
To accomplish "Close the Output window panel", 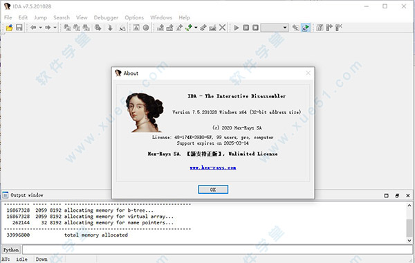I will point(408,195).
